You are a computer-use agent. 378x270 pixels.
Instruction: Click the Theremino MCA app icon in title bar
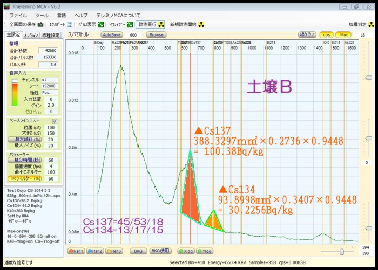pos(6,6)
